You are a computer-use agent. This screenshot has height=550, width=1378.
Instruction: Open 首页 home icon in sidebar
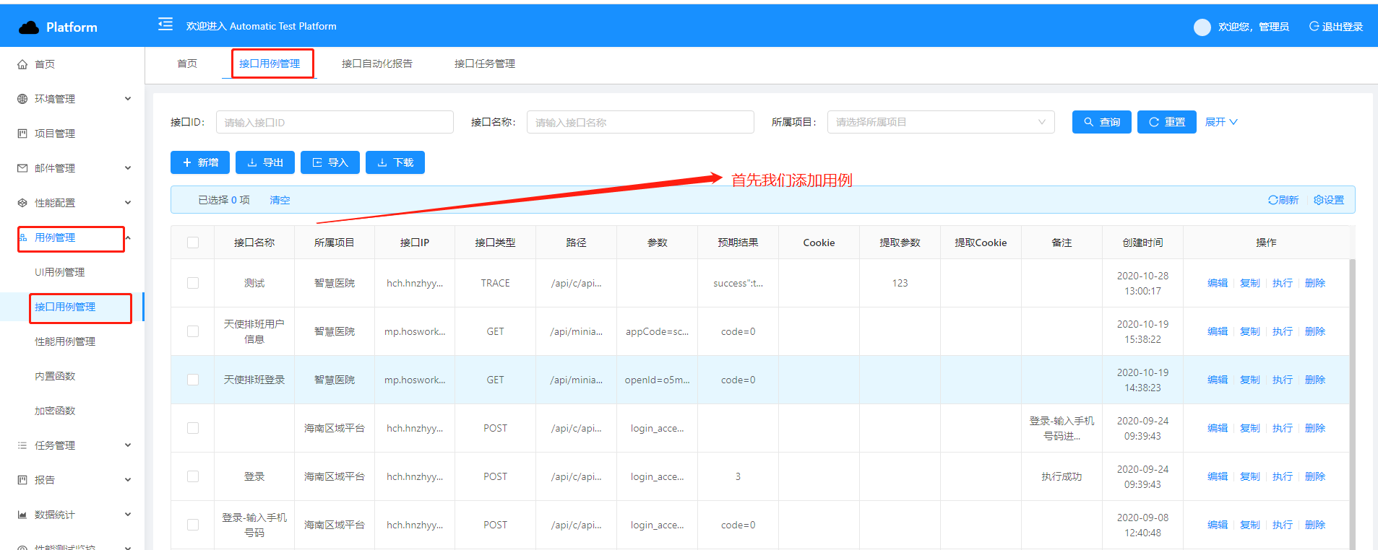22,64
